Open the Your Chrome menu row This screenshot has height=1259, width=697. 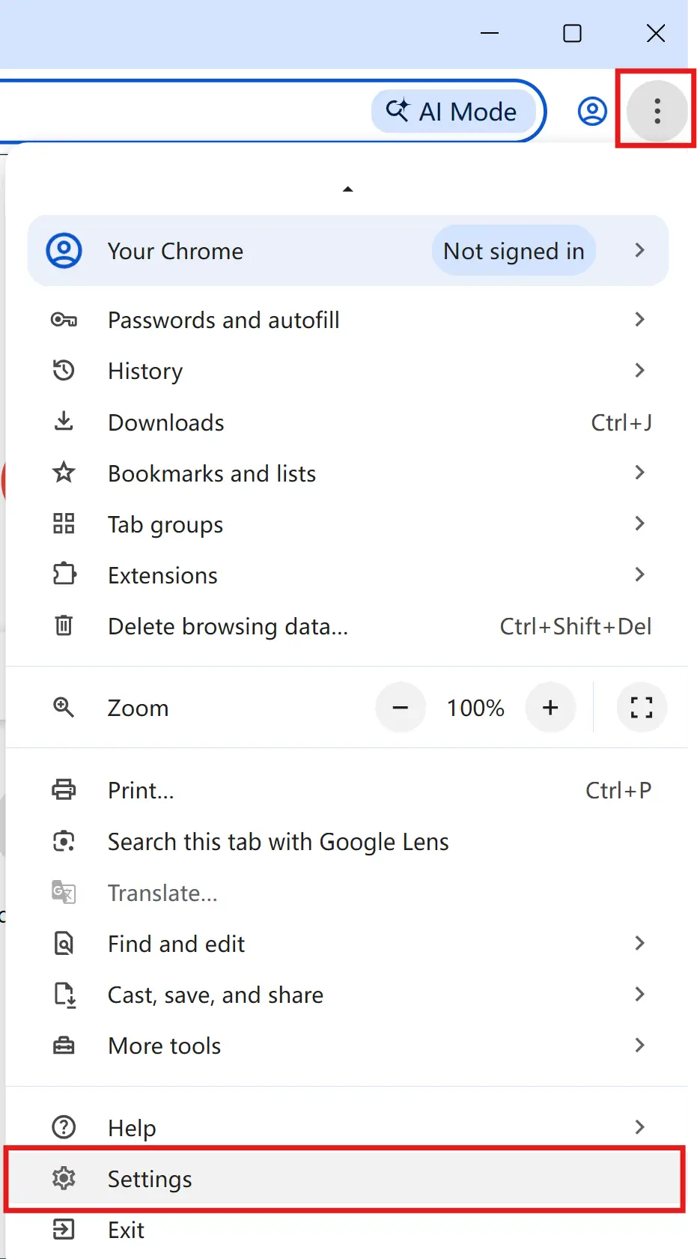(x=347, y=251)
